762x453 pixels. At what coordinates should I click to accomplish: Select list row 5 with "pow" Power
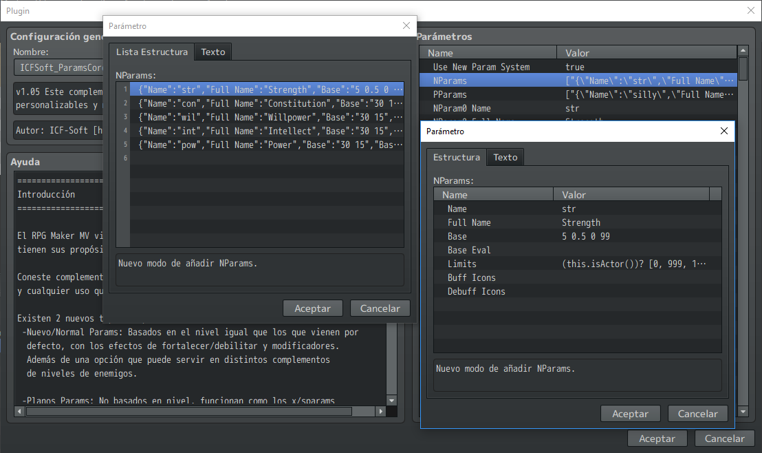[266, 145]
